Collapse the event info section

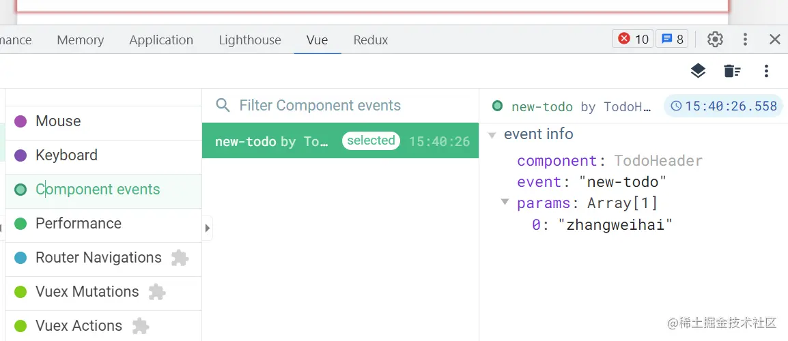tap(492, 135)
